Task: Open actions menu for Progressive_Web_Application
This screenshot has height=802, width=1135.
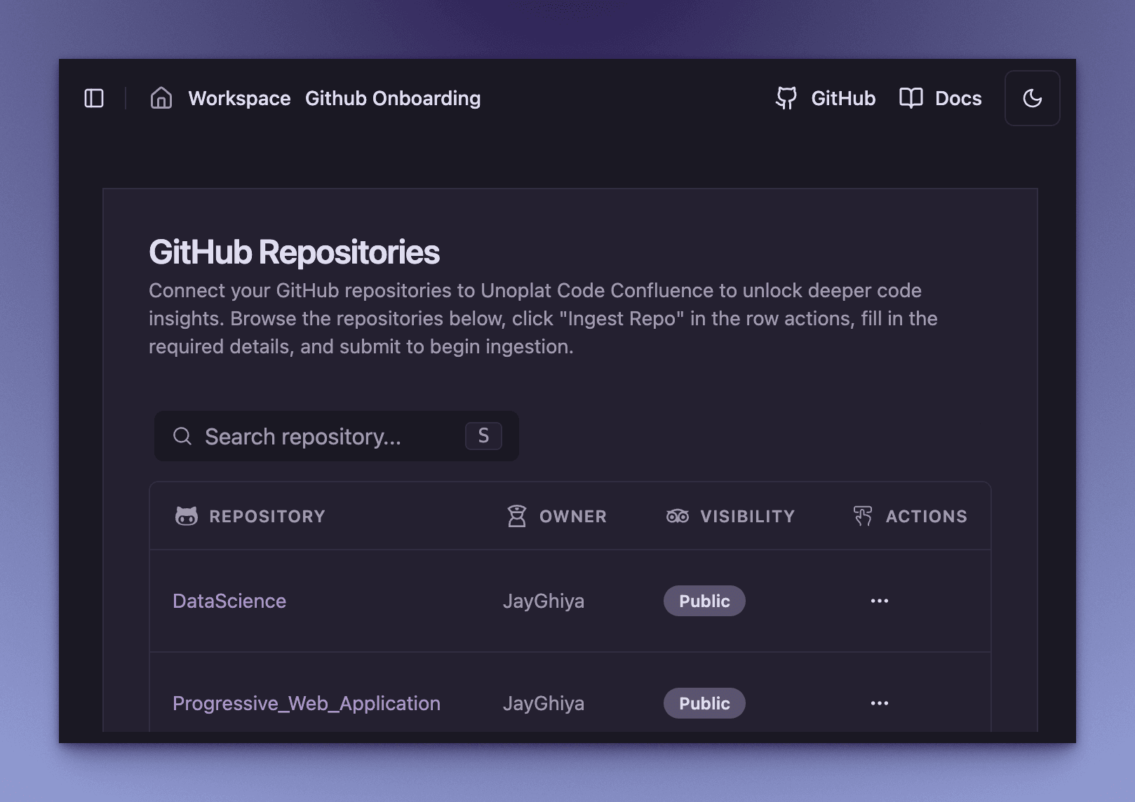Action: coord(880,703)
